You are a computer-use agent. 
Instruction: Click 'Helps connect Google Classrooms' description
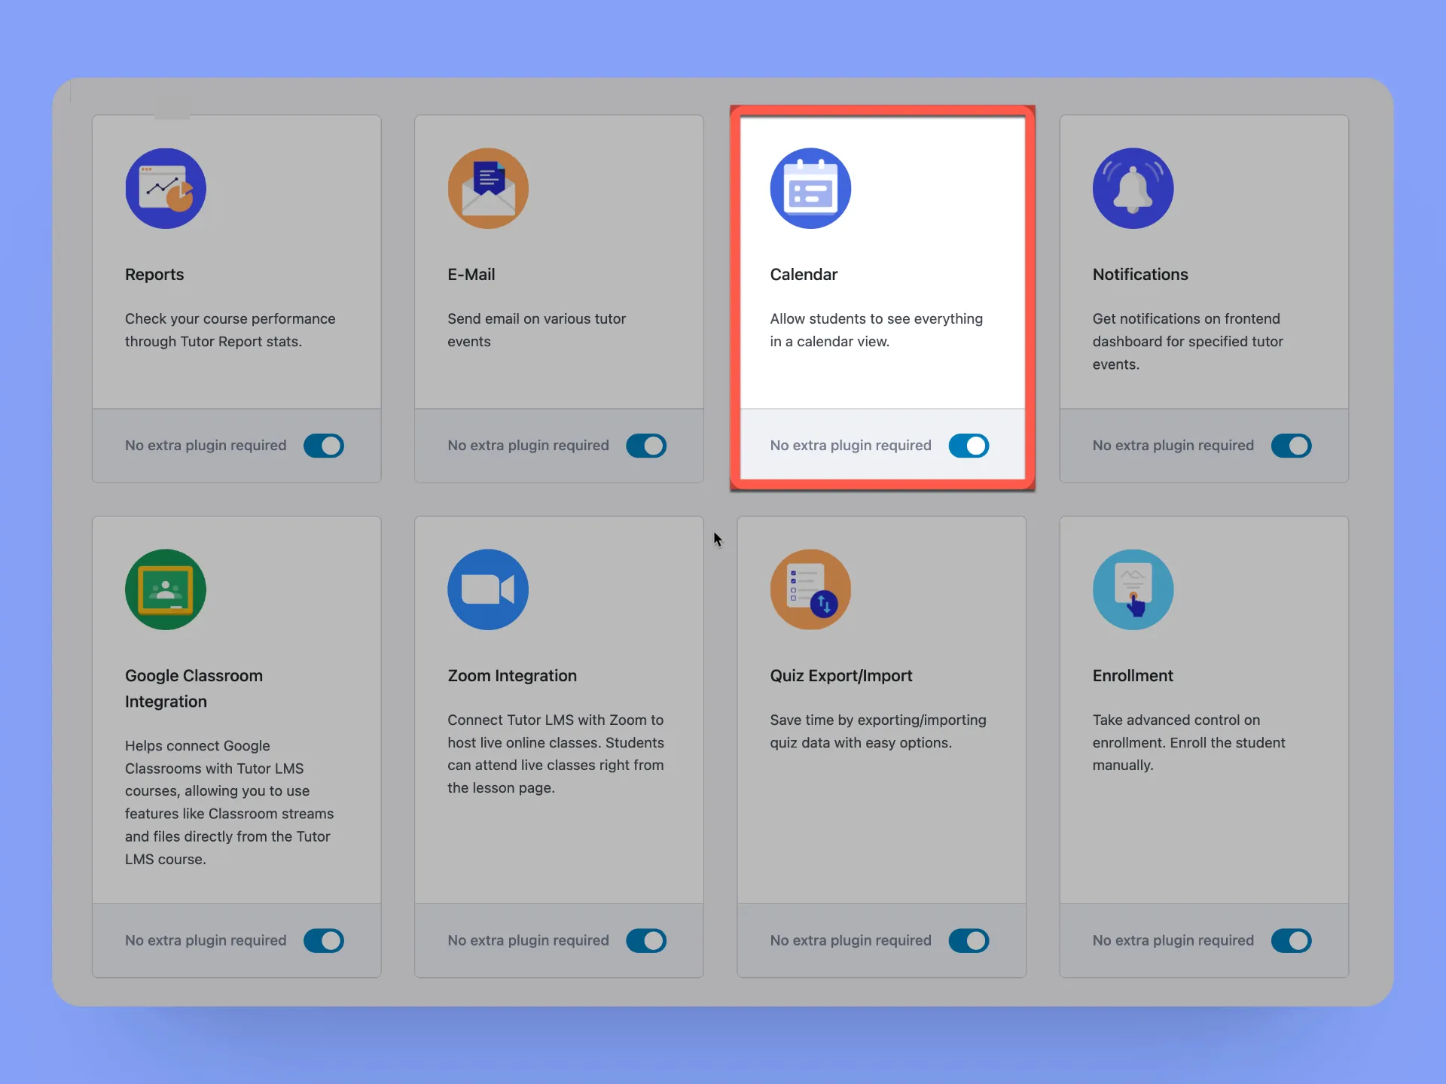click(229, 802)
